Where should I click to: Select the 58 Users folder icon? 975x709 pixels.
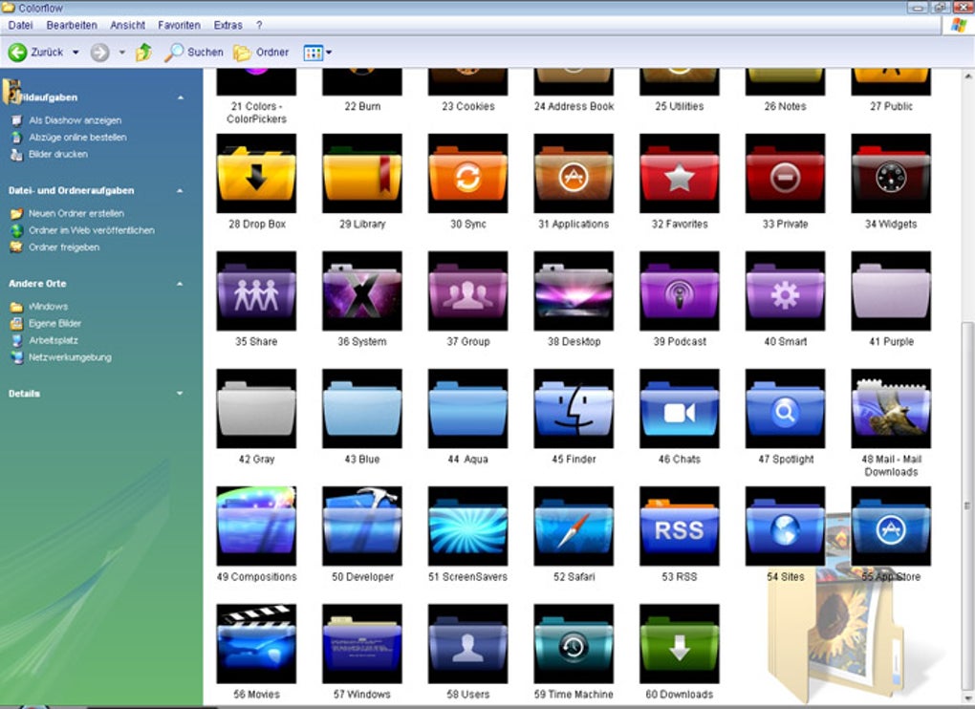[467, 643]
